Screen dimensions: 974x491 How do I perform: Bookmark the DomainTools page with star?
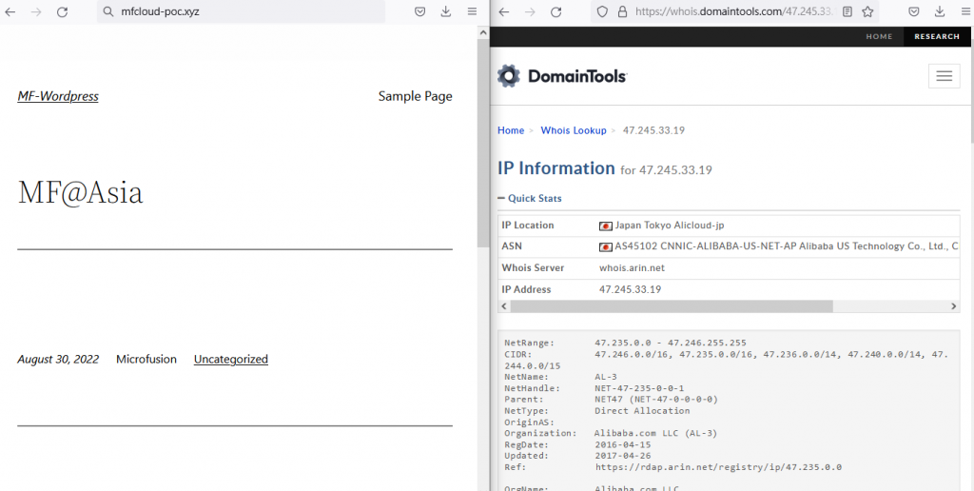point(867,11)
